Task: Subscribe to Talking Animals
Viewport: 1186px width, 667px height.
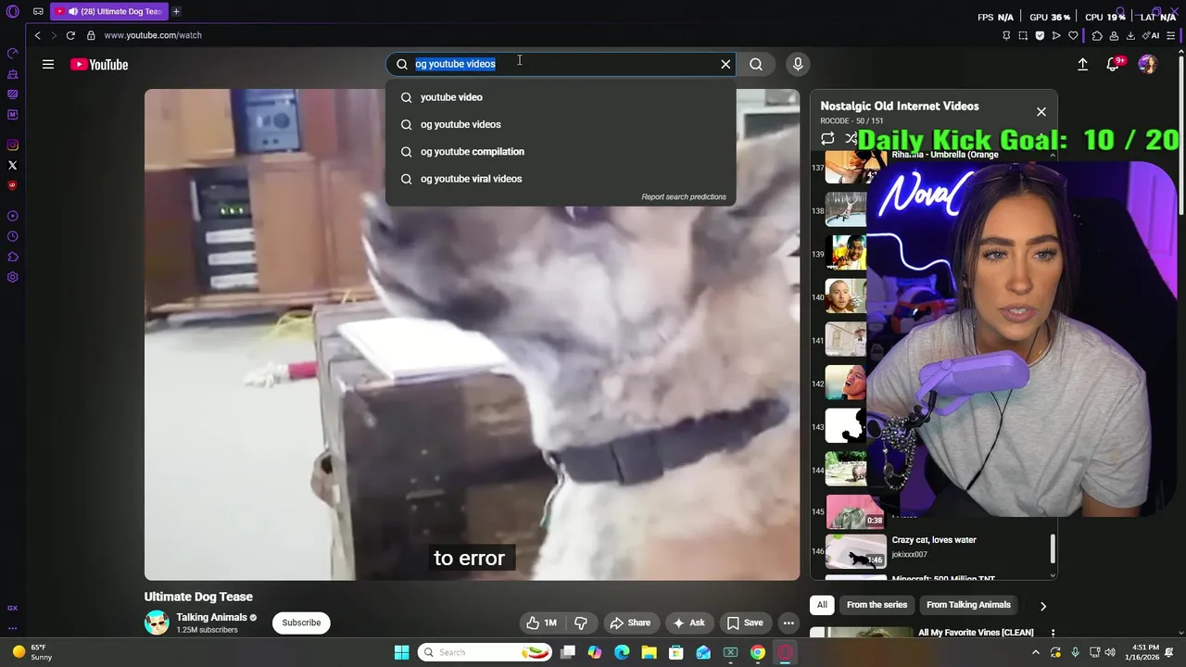Action: tap(301, 623)
